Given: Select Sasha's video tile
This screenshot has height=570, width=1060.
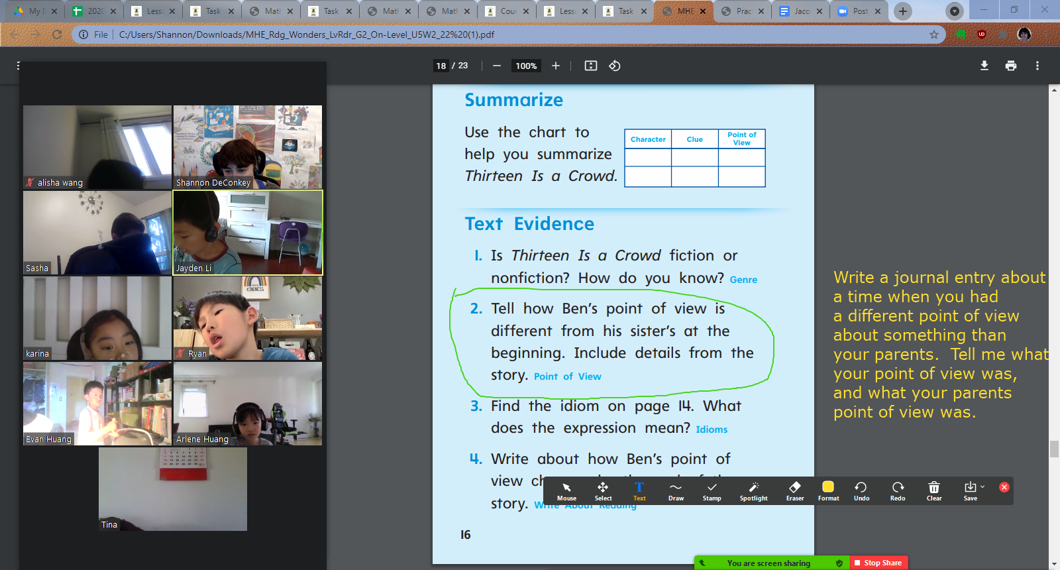Looking at the screenshot, I should [x=97, y=233].
